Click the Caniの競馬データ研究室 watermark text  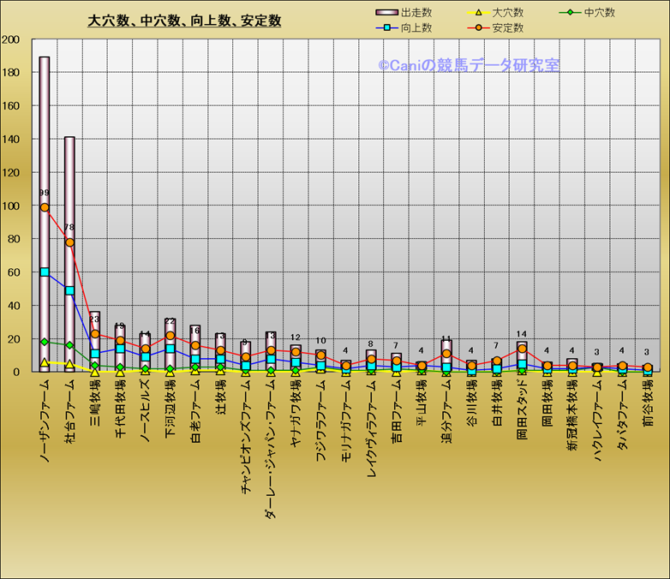[469, 65]
